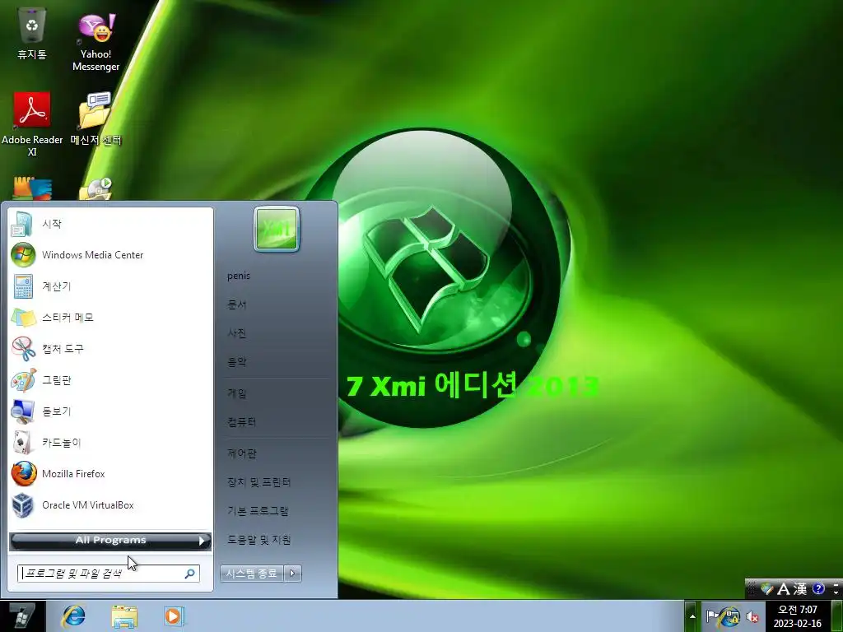The width and height of the screenshot is (843, 632).
Task: Click the Show desktop strip on taskbar
Action: pyautogui.click(x=837, y=616)
